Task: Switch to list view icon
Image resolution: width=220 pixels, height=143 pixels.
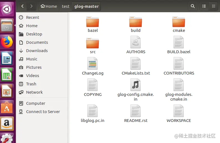Action: [x=204, y=6]
